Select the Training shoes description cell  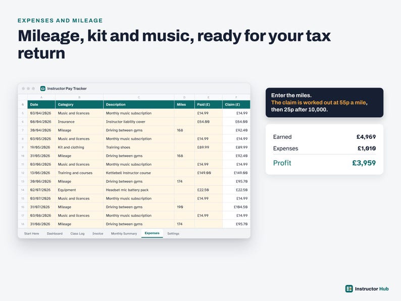click(x=139, y=147)
